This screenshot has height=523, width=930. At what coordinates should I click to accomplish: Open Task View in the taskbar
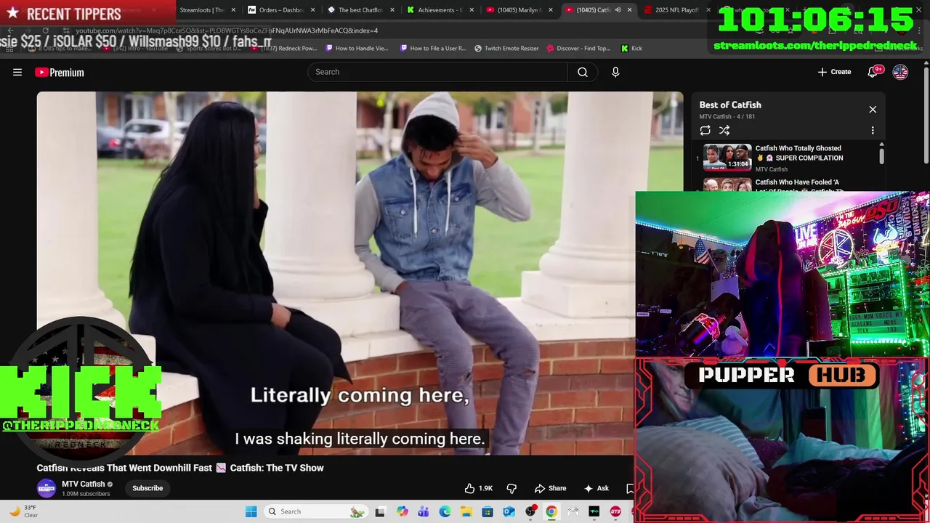coord(380,511)
